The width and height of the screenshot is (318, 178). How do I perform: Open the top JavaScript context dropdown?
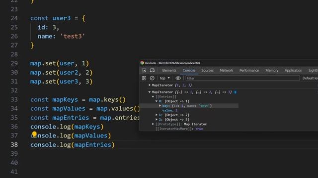pyautogui.click(x=164, y=78)
